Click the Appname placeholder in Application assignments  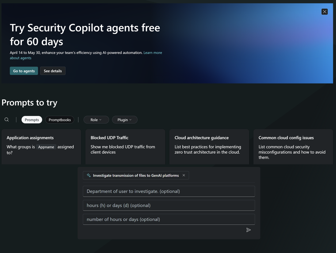click(x=46, y=147)
